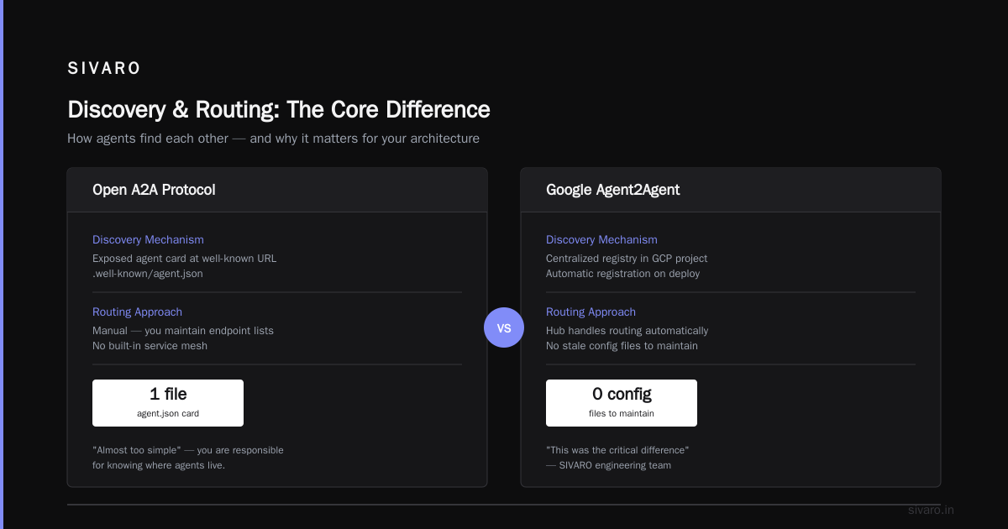The height and width of the screenshot is (529, 1008).
Task: Click the quote "This was the critical difference"
Action: click(617, 450)
